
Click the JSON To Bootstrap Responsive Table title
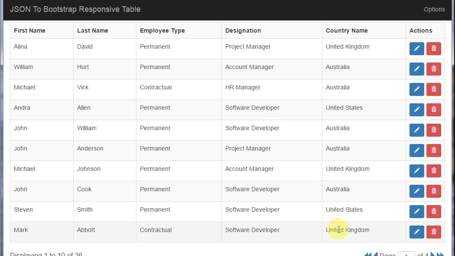tap(75, 9)
